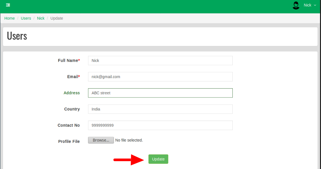
Task: Open the Users breadcrumb link
Action: point(26,18)
